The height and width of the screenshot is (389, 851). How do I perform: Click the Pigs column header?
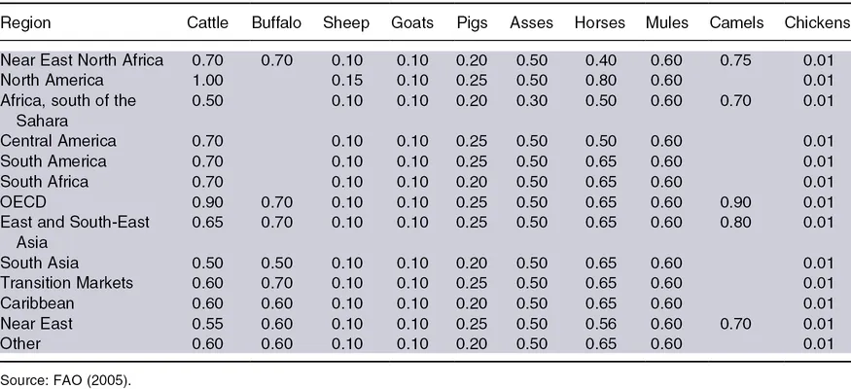(x=471, y=21)
